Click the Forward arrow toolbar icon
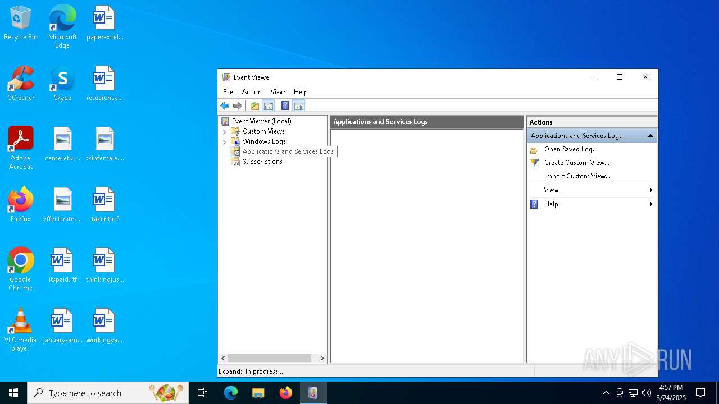 (x=238, y=105)
